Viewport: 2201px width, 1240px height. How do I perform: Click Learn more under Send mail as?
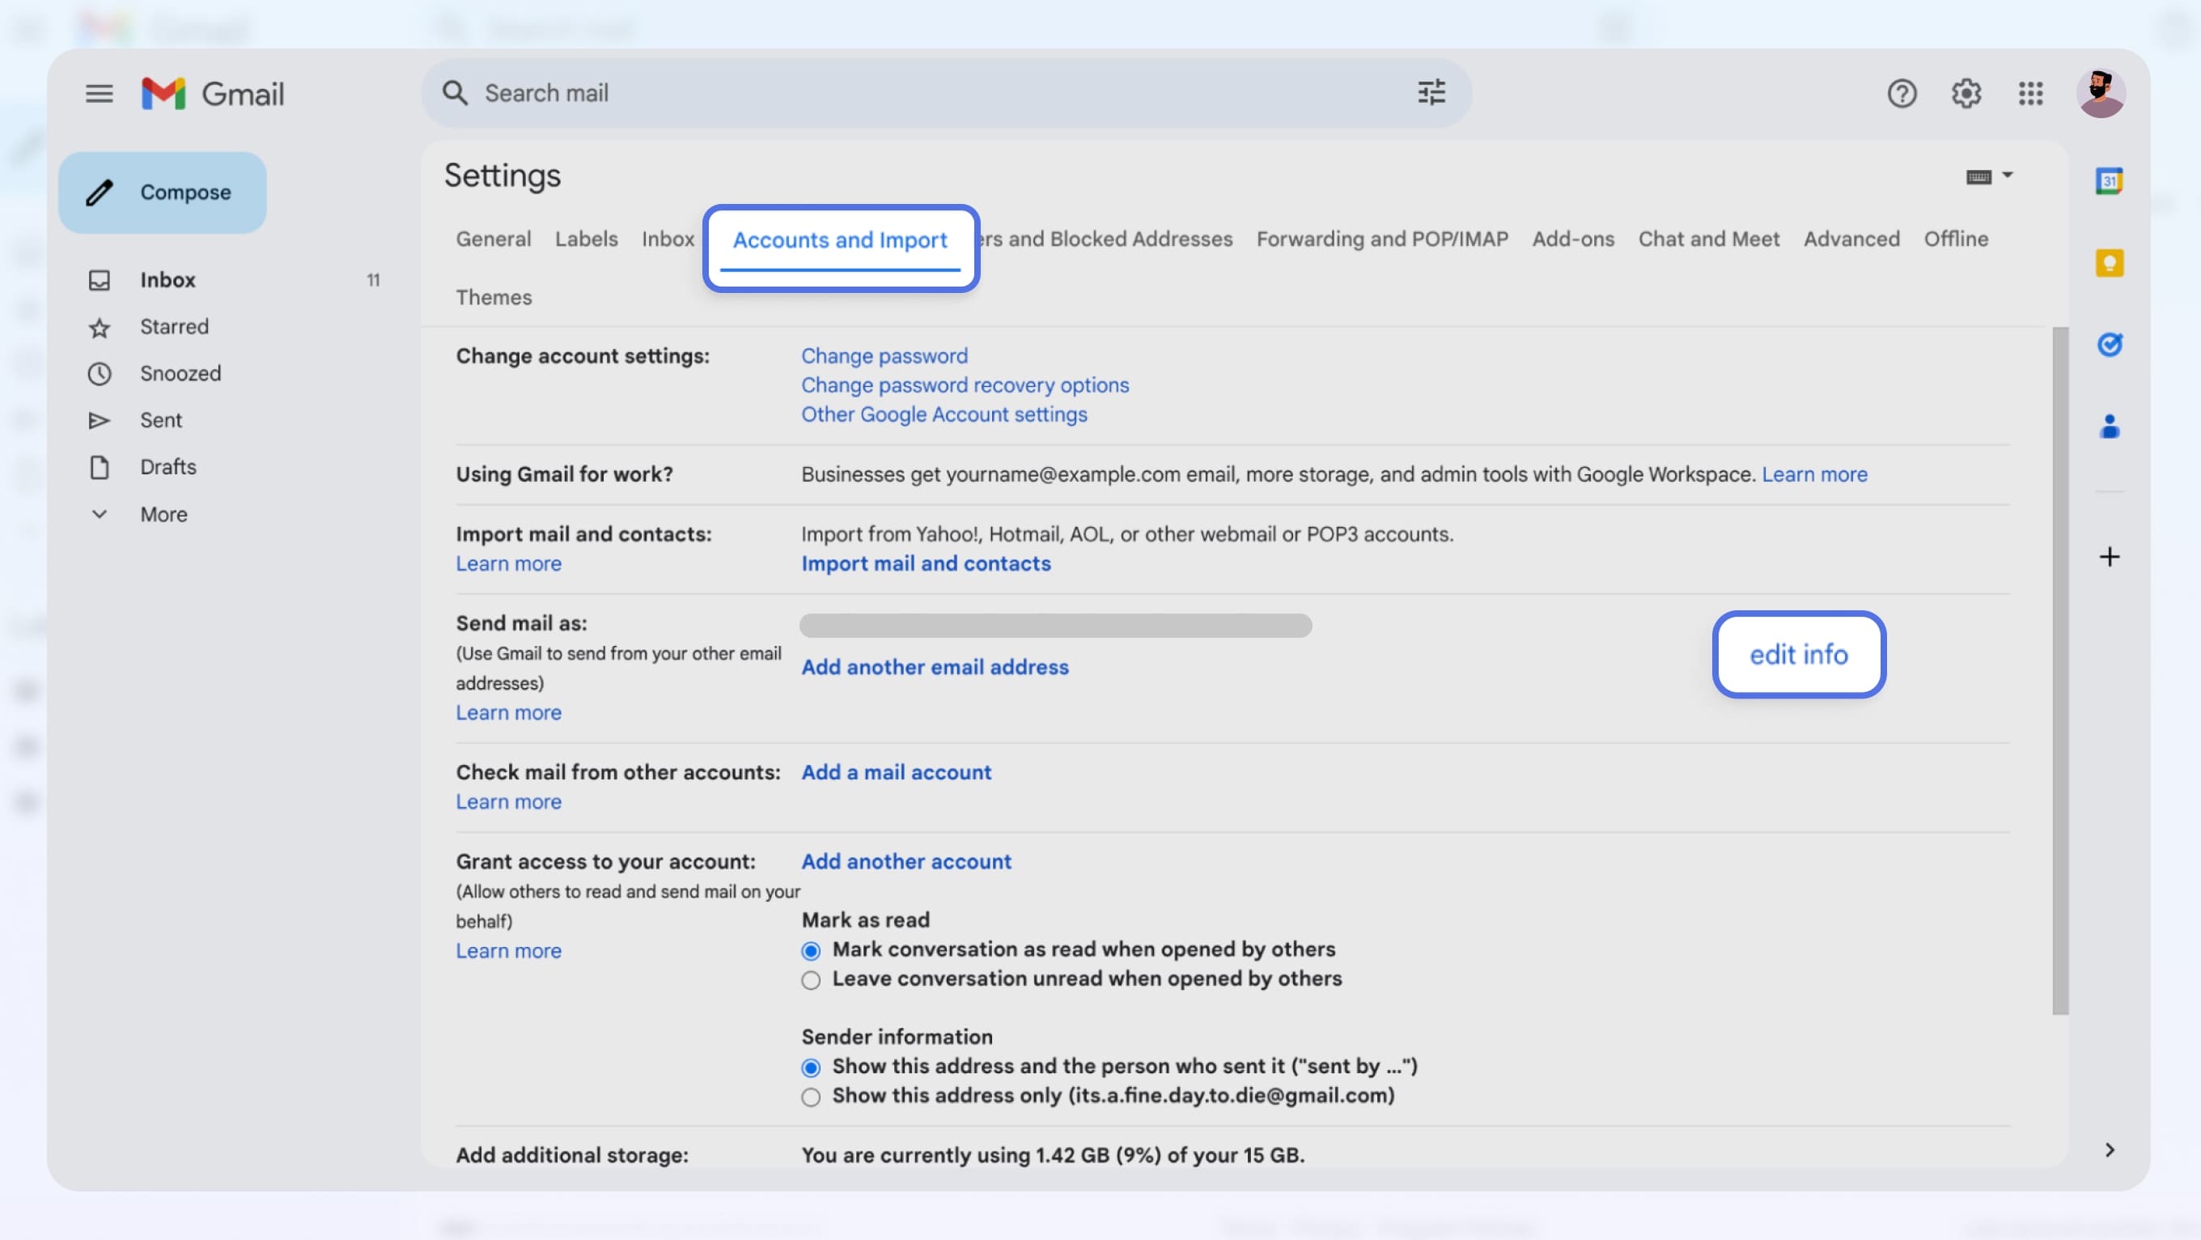click(x=508, y=713)
